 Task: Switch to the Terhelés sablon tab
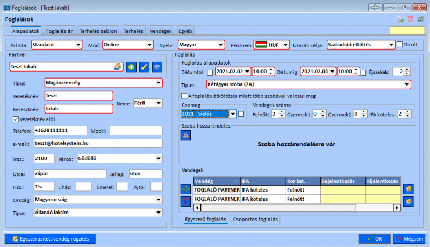click(99, 31)
